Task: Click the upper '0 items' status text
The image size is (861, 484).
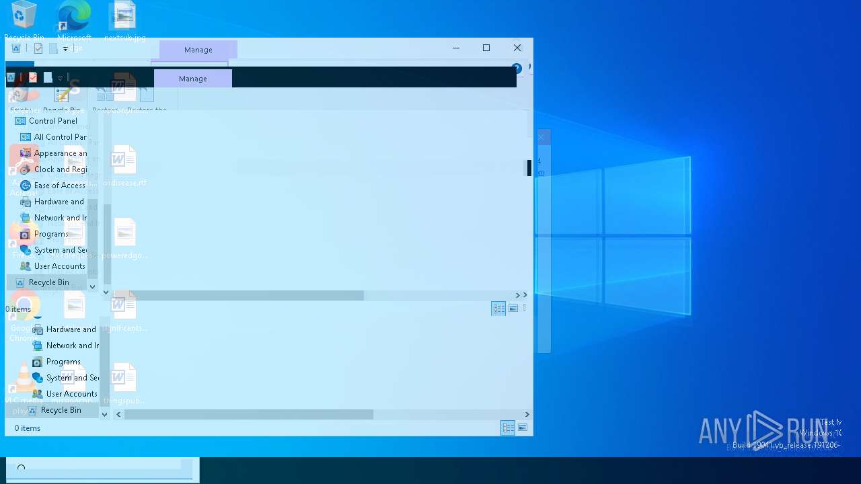Action: click(18, 309)
